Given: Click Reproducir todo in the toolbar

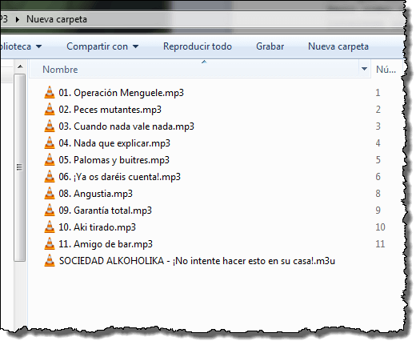Looking at the screenshot, I should (x=198, y=46).
